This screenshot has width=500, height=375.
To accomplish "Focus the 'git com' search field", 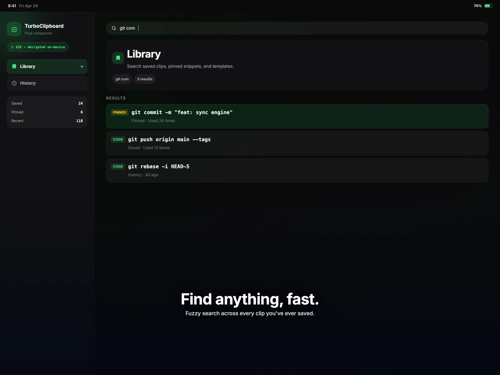I will pyautogui.click(x=297, y=28).
